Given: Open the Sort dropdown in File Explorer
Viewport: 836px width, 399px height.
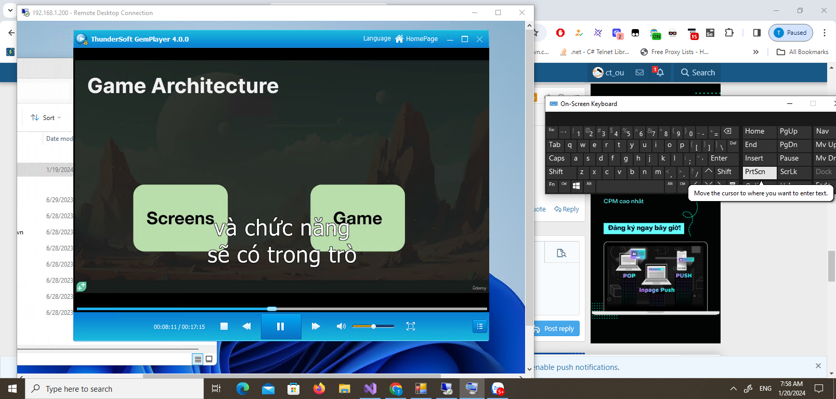Looking at the screenshot, I should (46, 118).
